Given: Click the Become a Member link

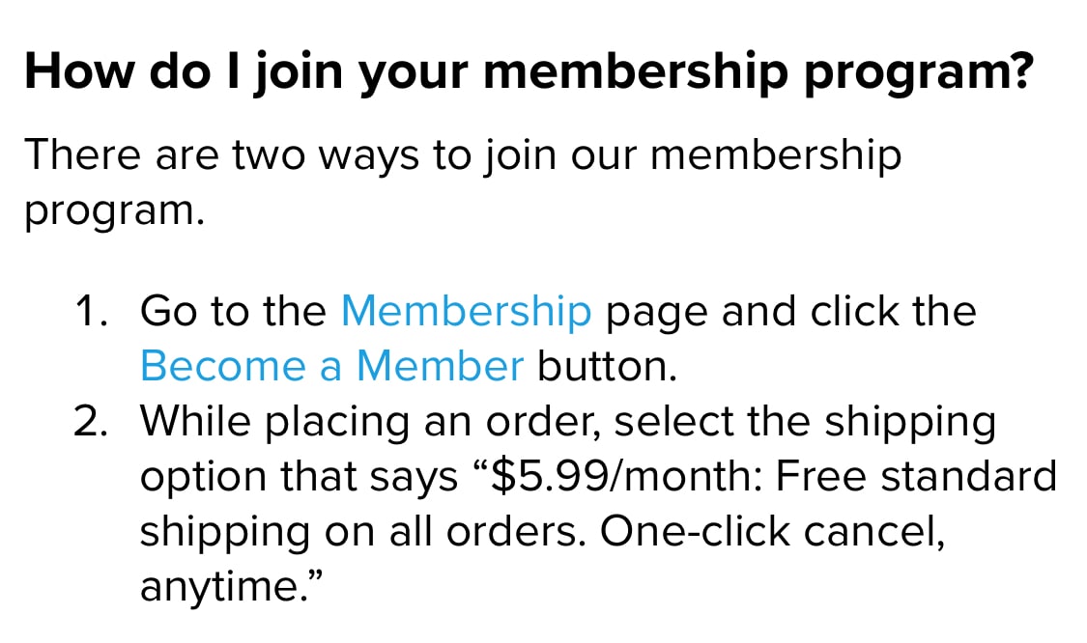Looking at the screenshot, I should pyautogui.click(x=331, y=366).
